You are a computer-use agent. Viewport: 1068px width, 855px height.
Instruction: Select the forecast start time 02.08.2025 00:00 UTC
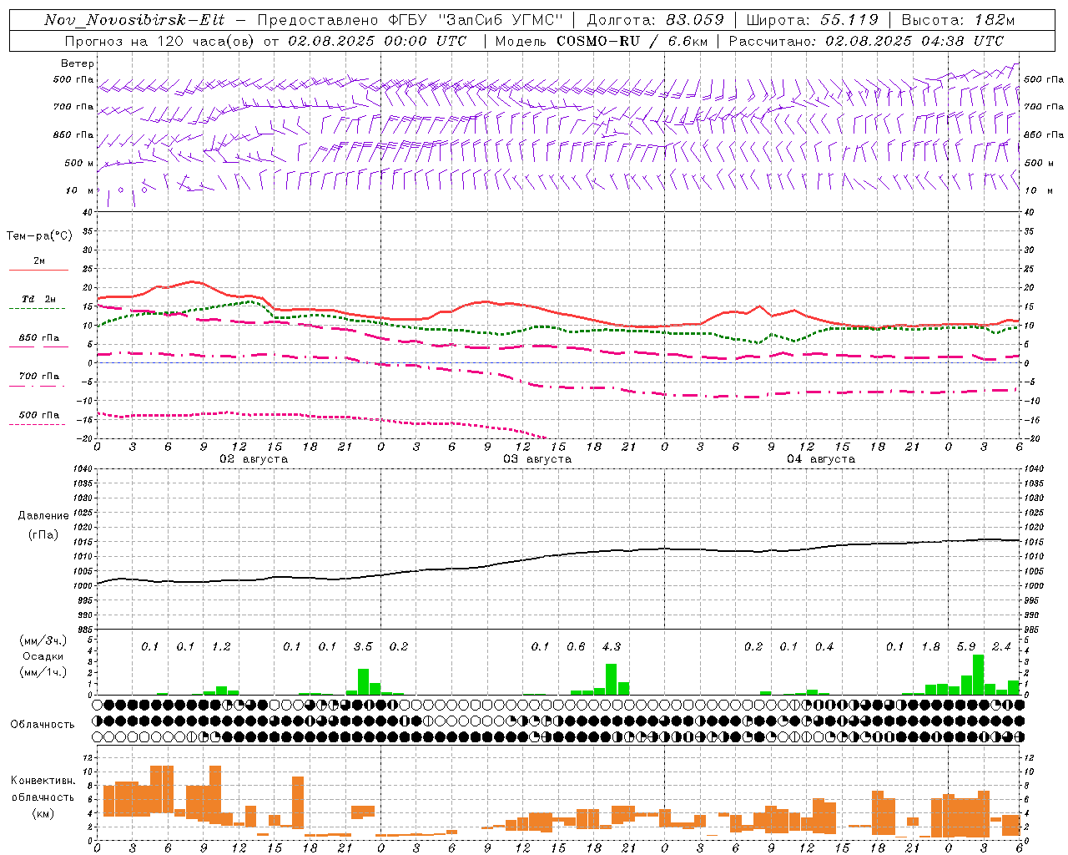pos(377,41)
